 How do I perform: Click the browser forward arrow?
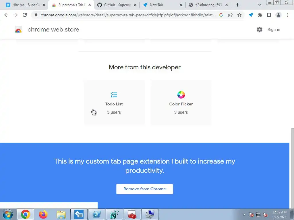16,15
